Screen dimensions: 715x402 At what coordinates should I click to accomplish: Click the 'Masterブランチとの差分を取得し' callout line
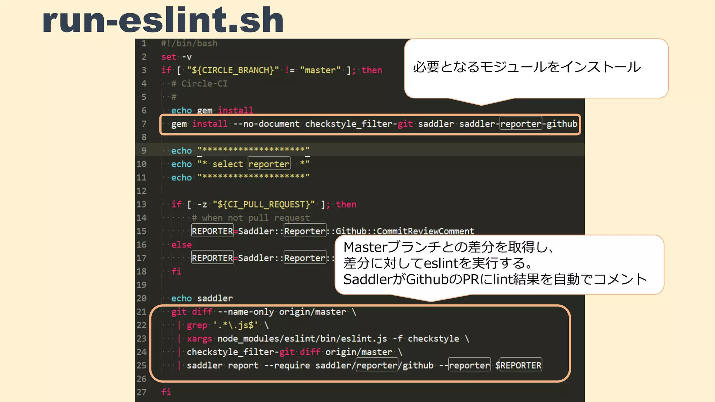449,247
